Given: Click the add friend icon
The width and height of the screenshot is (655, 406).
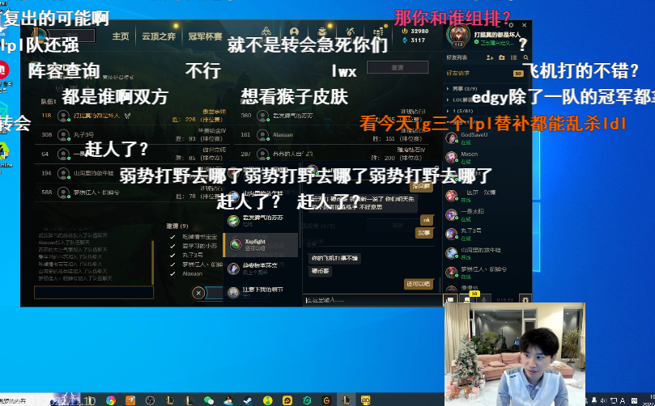Looking at the screenshot, I should (491, 58).
